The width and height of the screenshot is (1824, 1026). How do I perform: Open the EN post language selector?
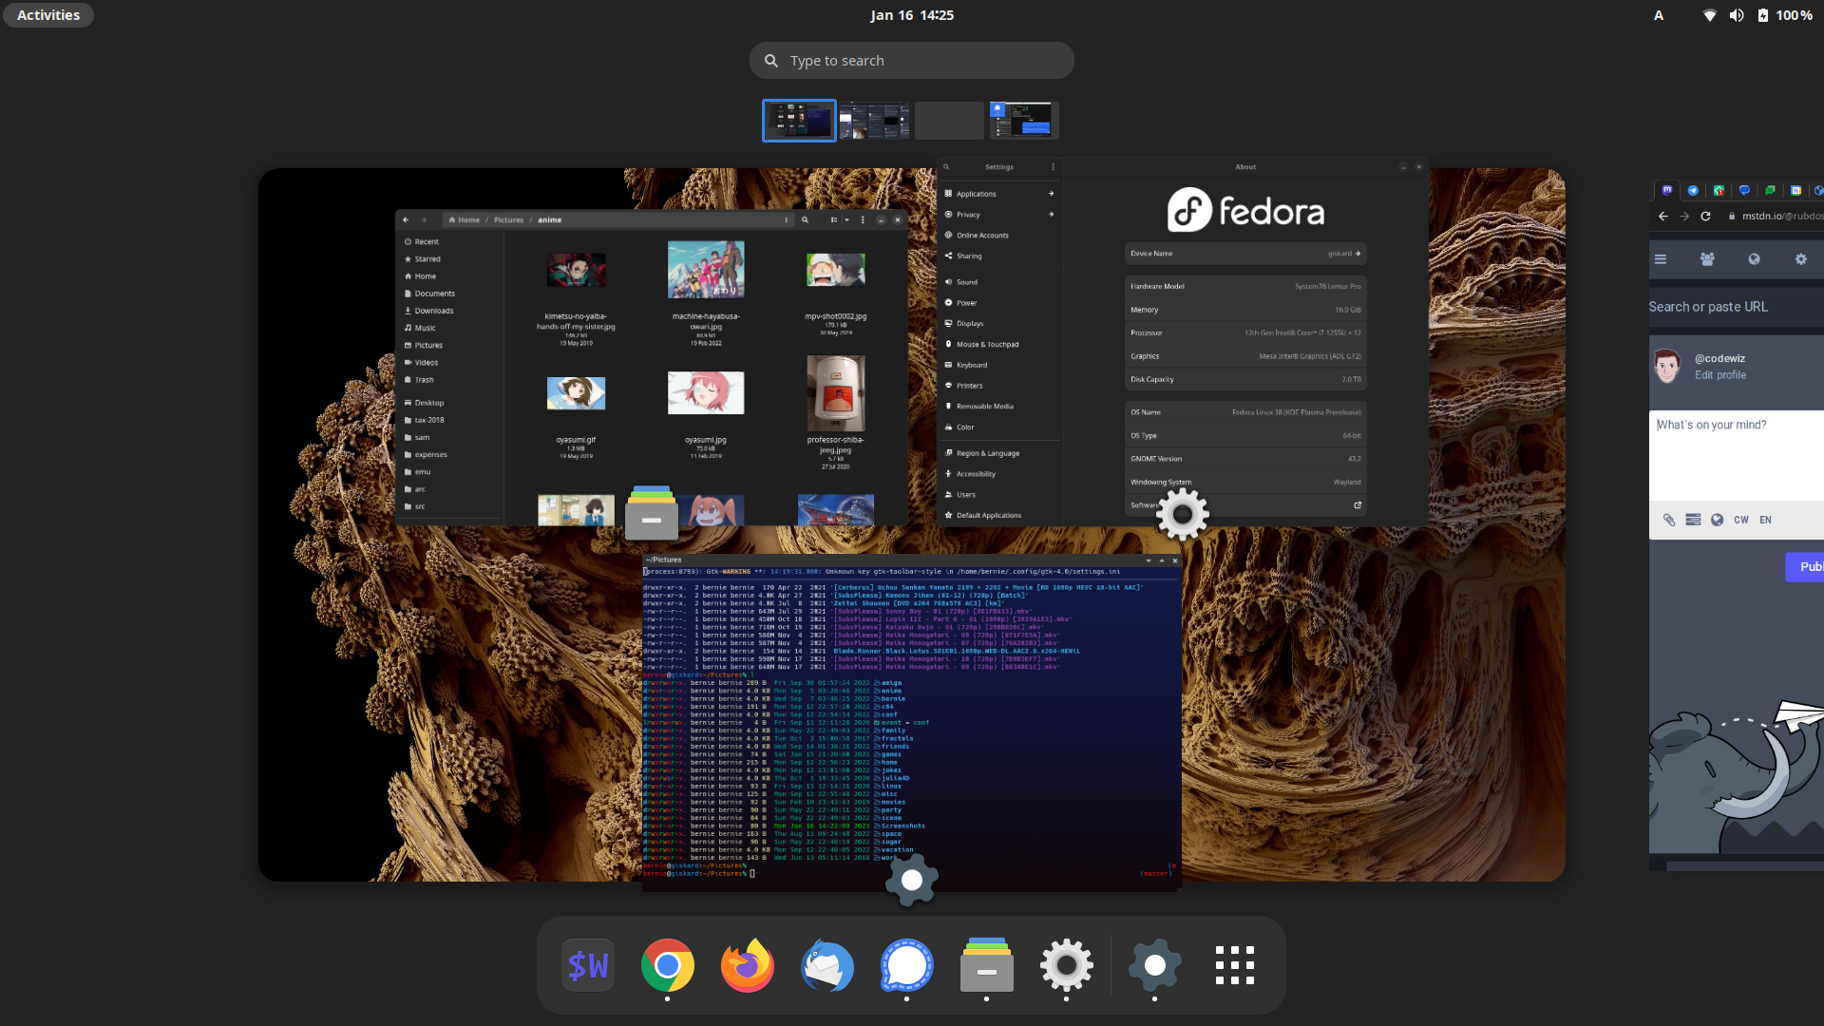pyautogui.click(x=1765, y=520)
